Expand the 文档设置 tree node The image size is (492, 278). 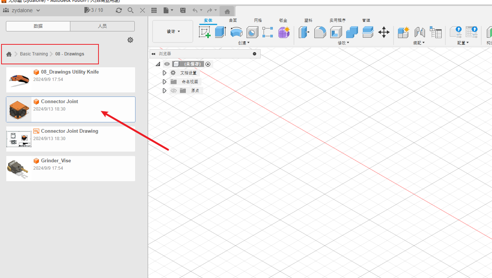[165, 73]
